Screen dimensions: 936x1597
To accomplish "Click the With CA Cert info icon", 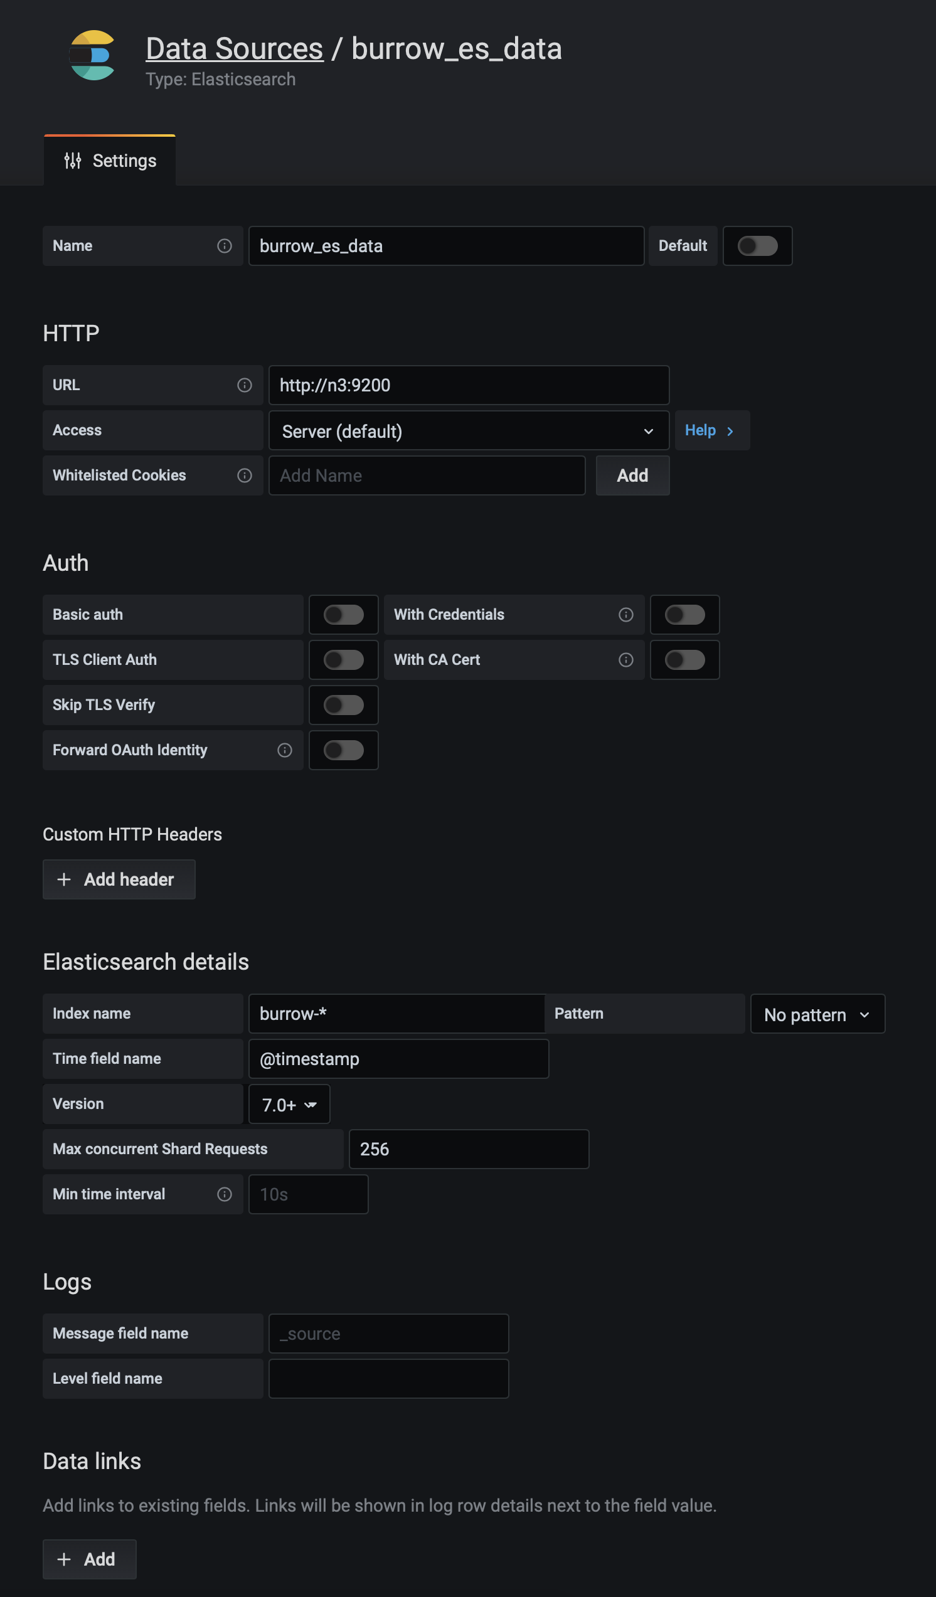I will [x=626, y=660].
